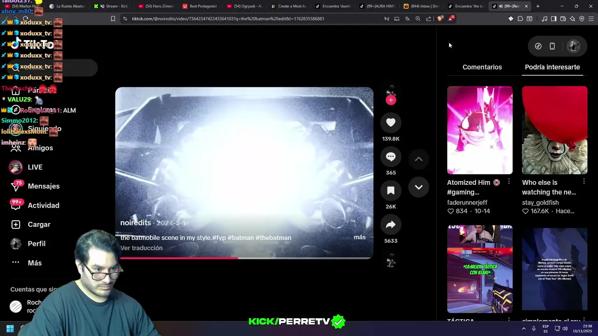The image size is (598, 336).
Task: Open a new browser tab
Action: click(x=538, y=6)
